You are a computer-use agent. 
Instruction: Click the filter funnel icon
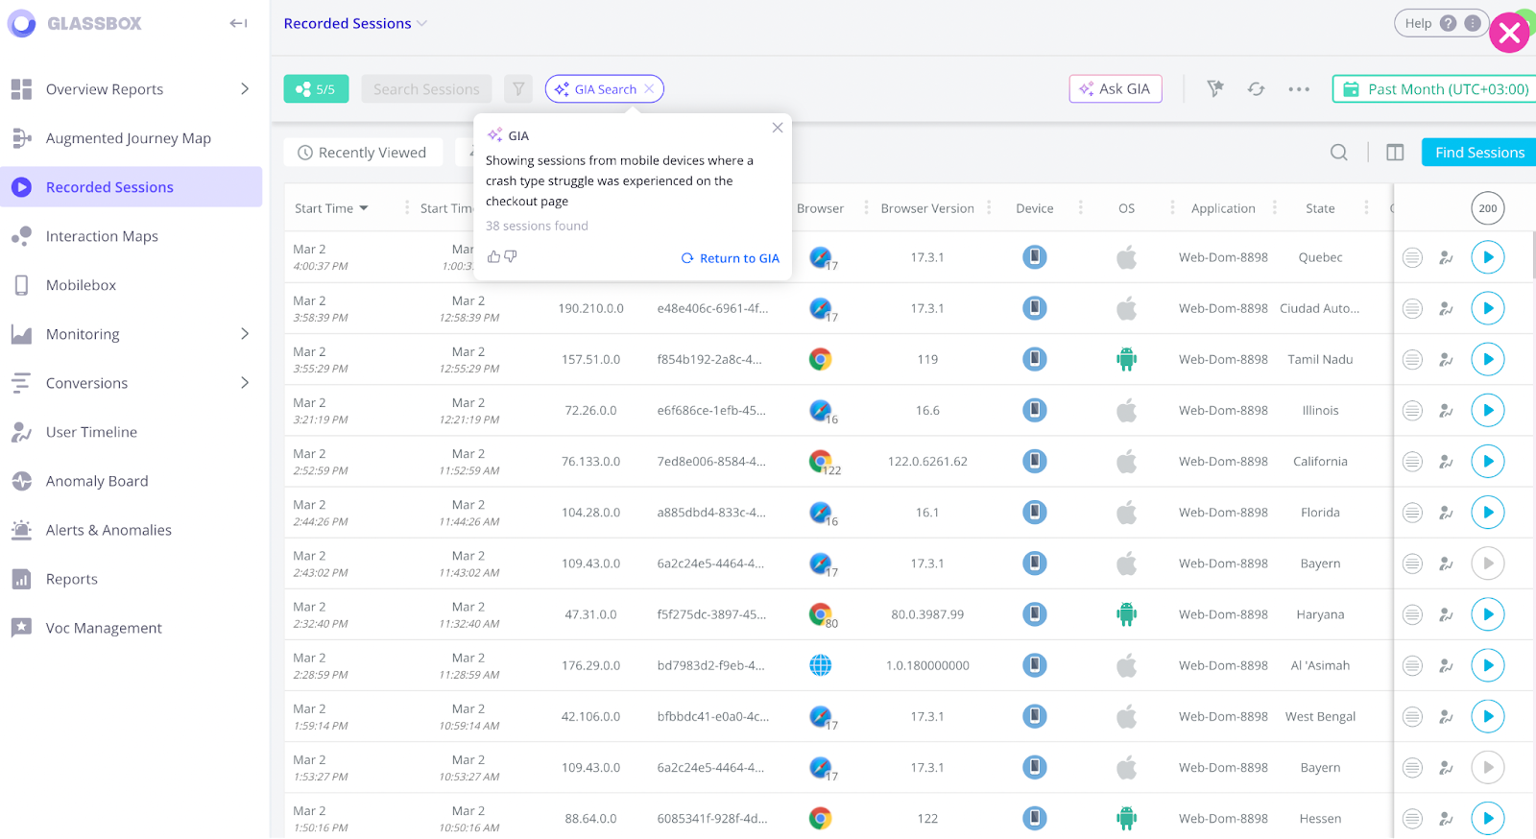(x=518, y=89)
